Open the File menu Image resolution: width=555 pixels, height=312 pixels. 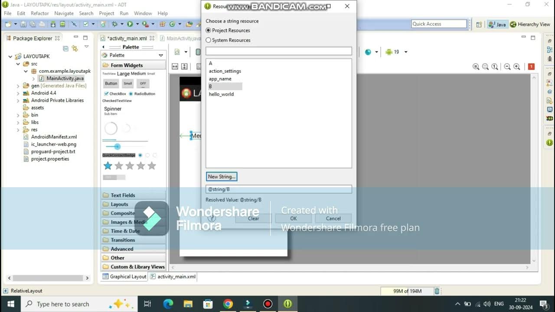8,13
